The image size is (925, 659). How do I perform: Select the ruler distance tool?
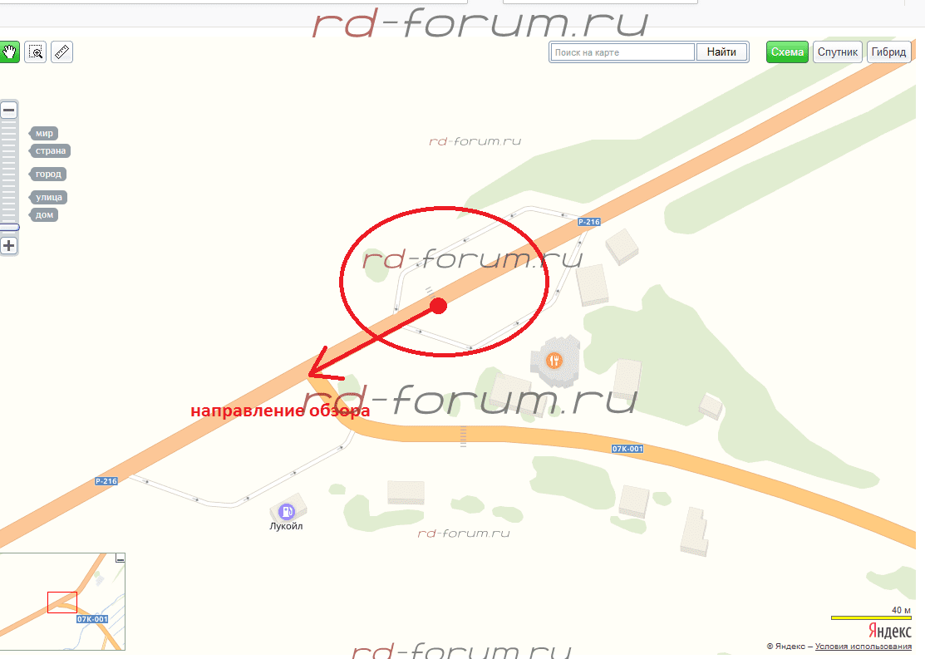[x=62, y=52]
